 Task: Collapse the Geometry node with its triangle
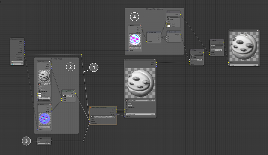point(12,39)
